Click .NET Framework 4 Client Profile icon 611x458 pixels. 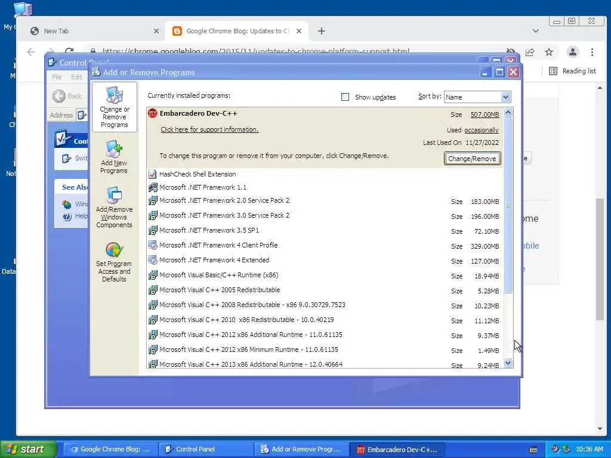[153, 245]
